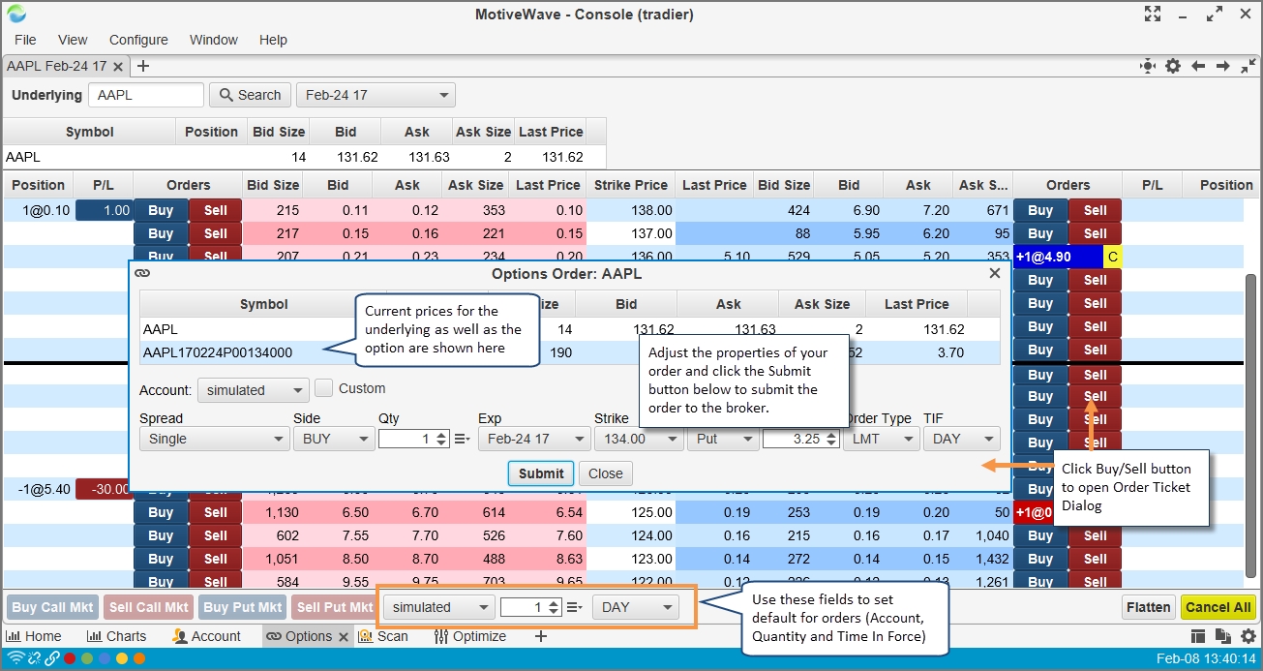Click the red dot in status bar

[70, 658]
